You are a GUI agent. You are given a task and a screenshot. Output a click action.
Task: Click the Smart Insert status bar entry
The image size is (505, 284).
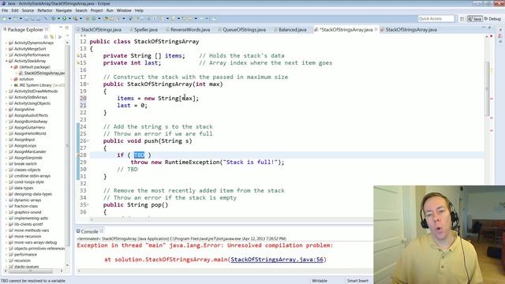tap(357, 281)
